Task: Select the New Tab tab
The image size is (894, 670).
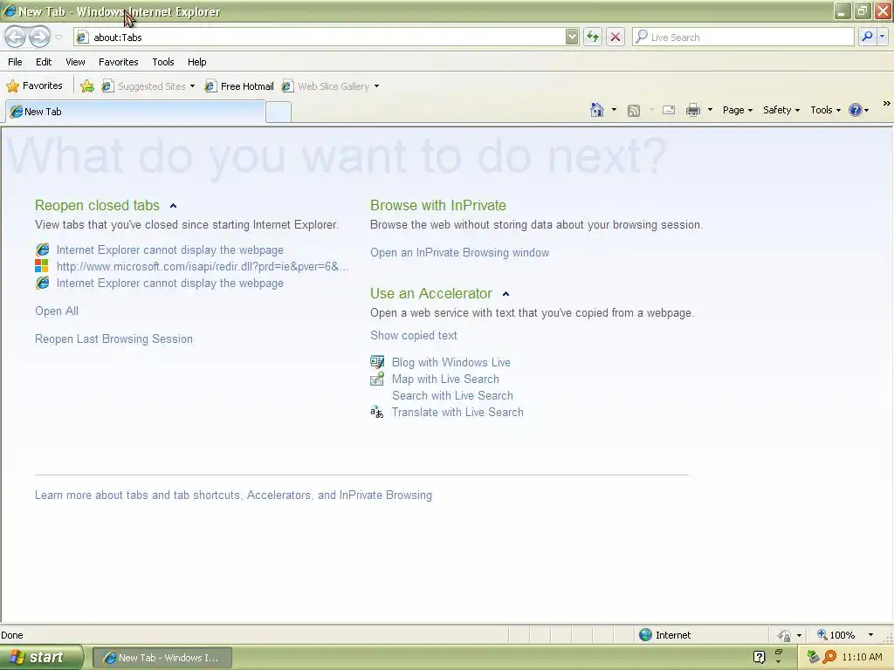Action: (135, 112)
